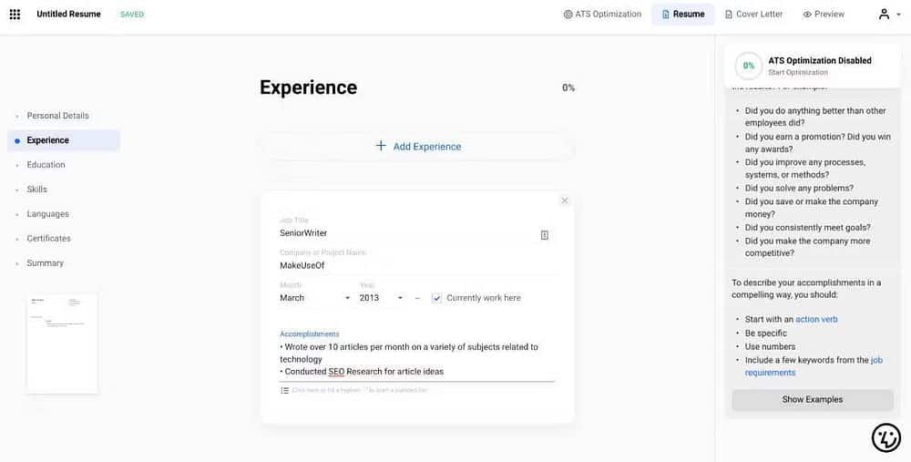Image resolution: width=911 pixels, height=462 pixels.
Task: Click the plus icon to add experience
Action: (x=381, y=146)
